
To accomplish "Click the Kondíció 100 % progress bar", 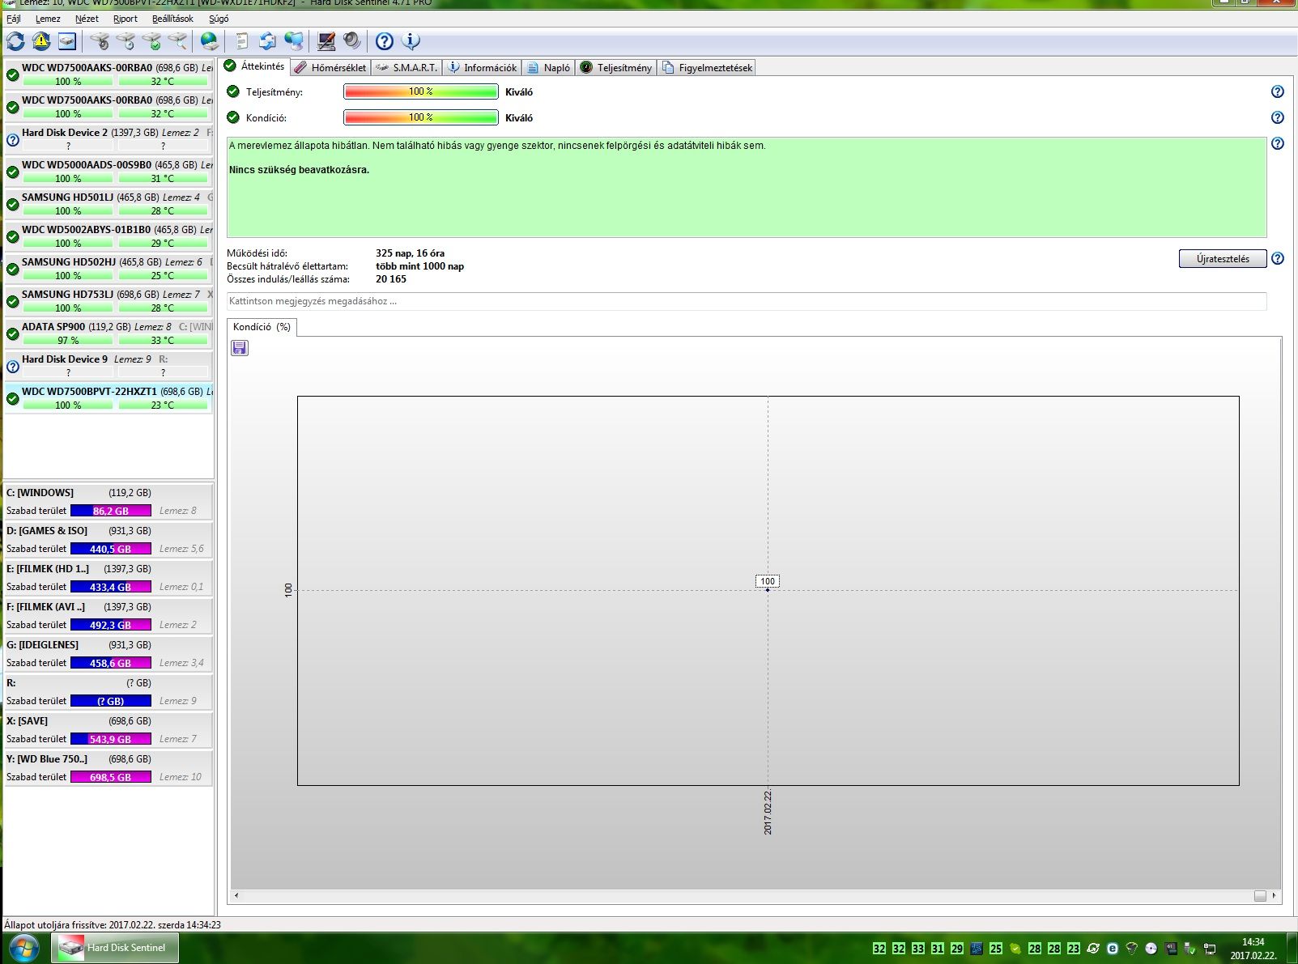I will click(421, 118).
